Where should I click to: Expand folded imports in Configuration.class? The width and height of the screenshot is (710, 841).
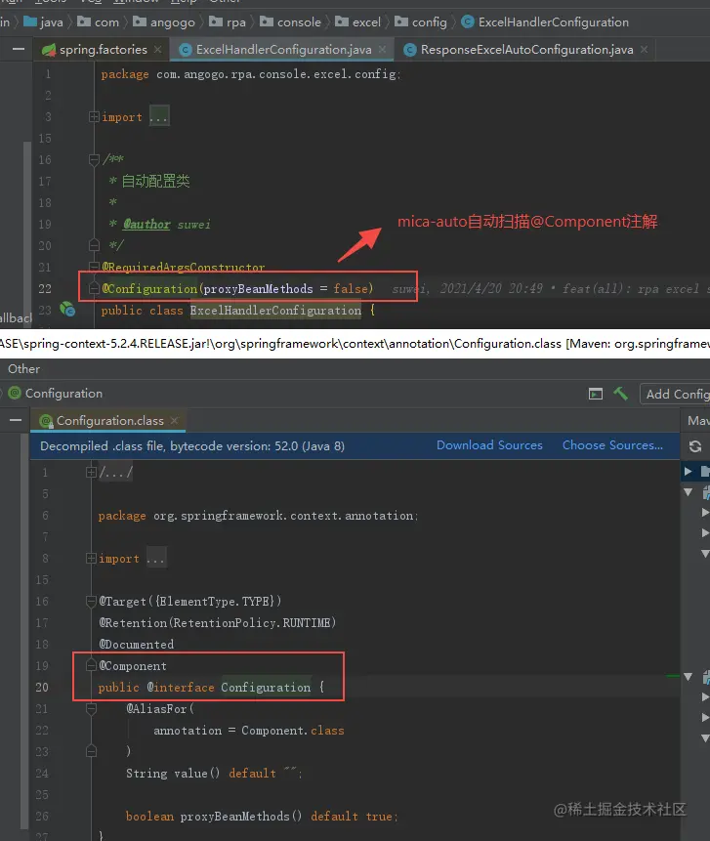click(x=91, y=559)
